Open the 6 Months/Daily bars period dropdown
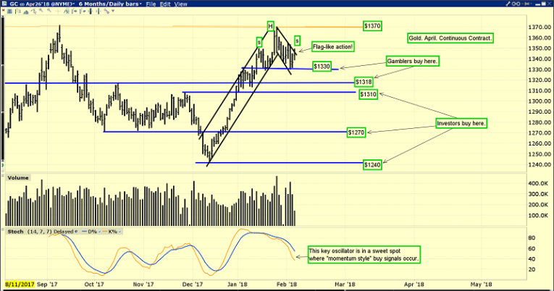This screenshot has width=554, height=291. click(x=110, y=4)
